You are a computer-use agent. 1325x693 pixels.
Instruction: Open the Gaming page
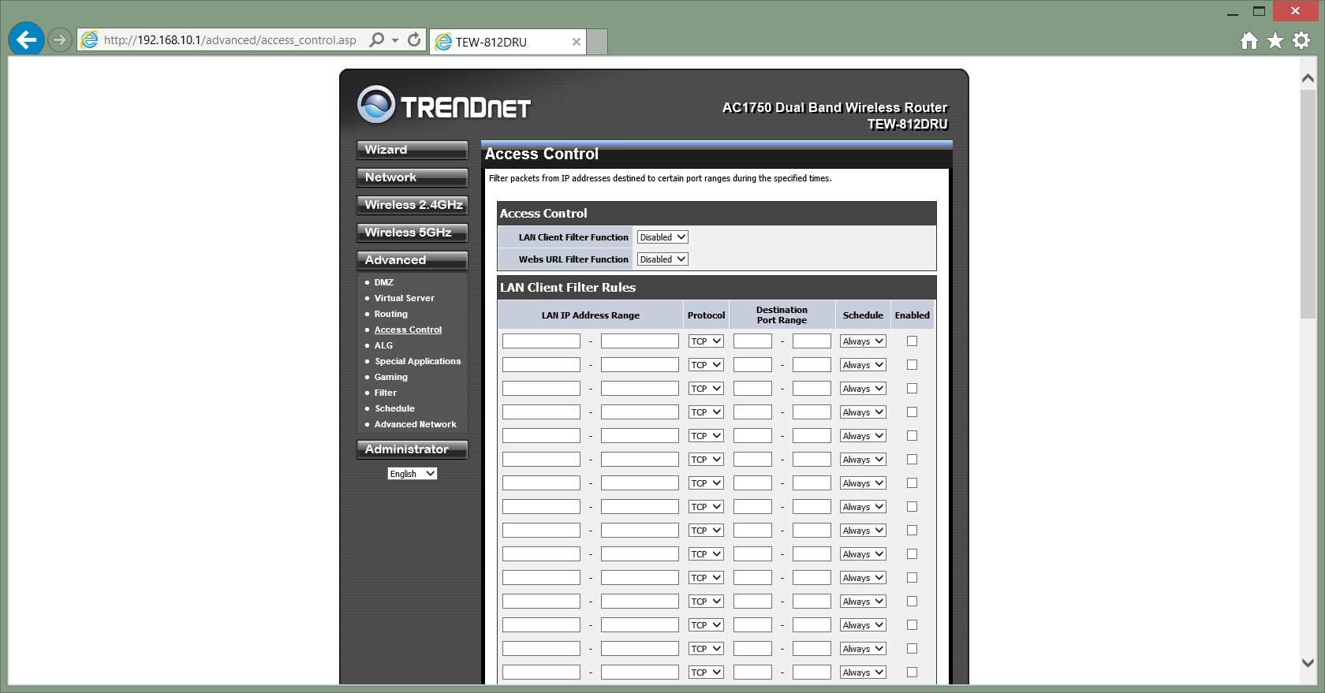point(391,377)
